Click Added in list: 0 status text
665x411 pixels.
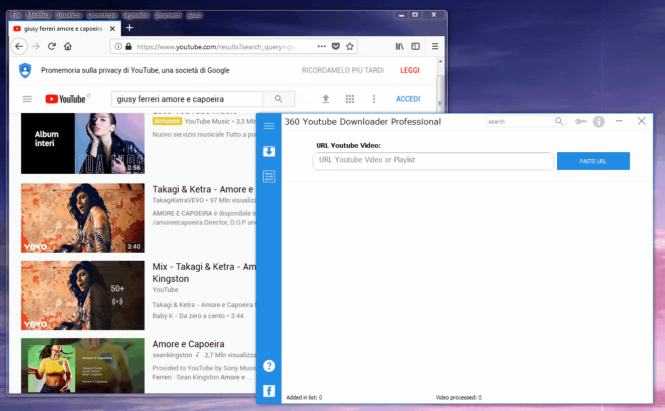pyautogui.click(x=304, y=397)
